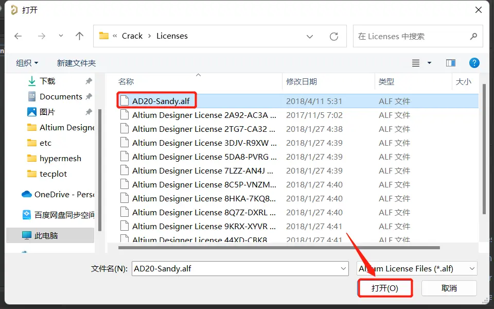Go back using the left arrow

[x=19, y=36]
